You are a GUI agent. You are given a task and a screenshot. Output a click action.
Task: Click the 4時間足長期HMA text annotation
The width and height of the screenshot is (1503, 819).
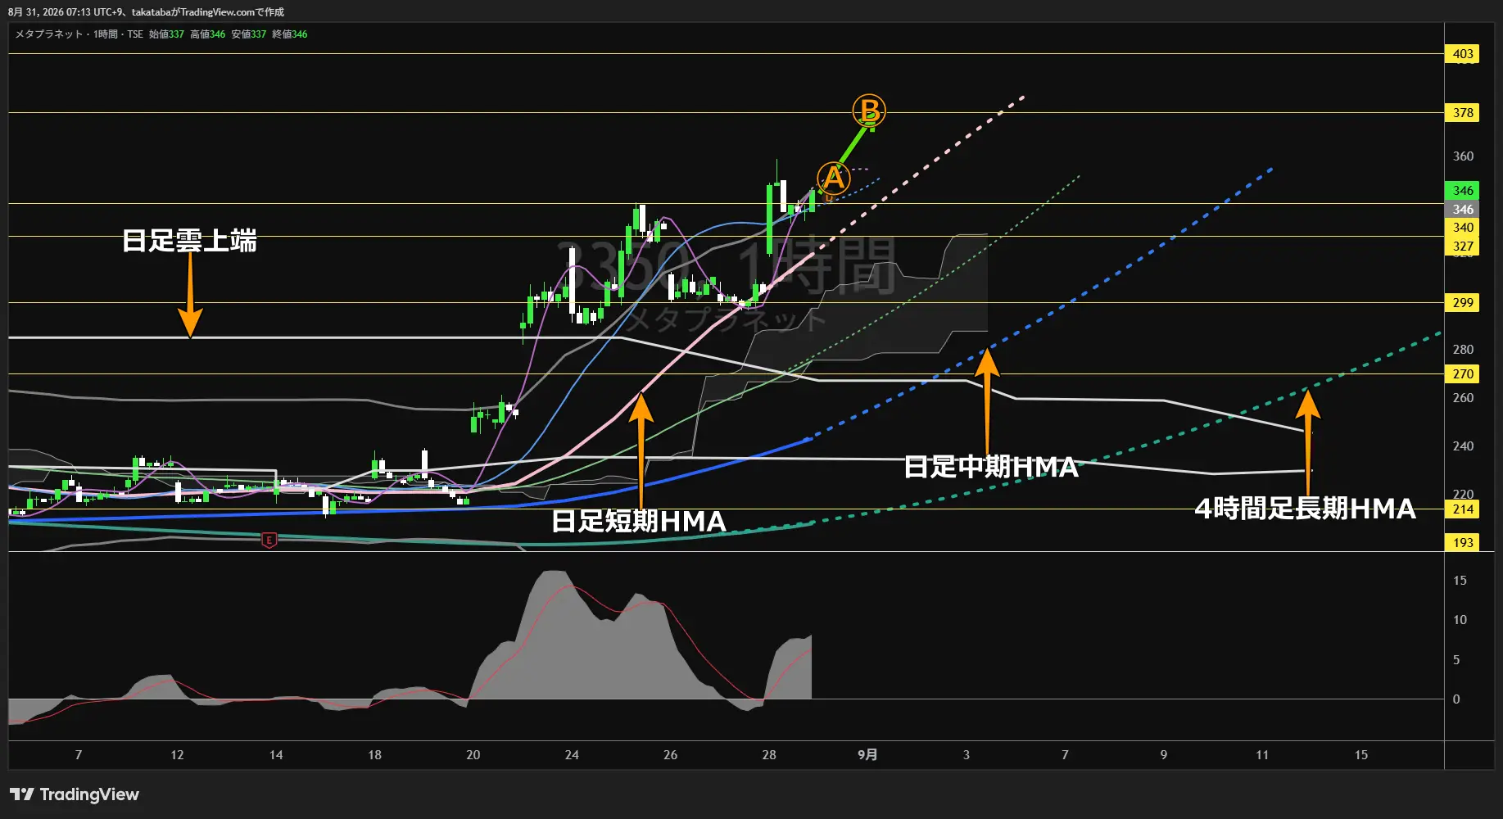[1305, 509]
